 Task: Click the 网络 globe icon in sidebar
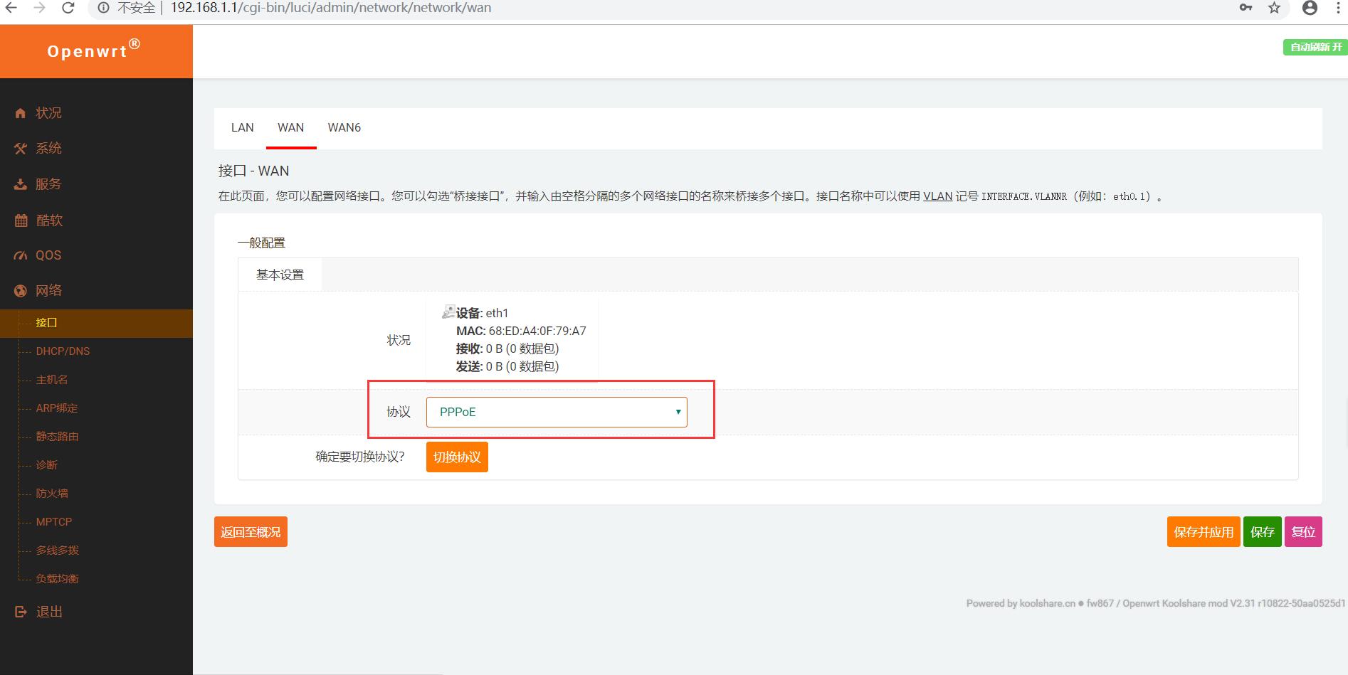(20, 290)
